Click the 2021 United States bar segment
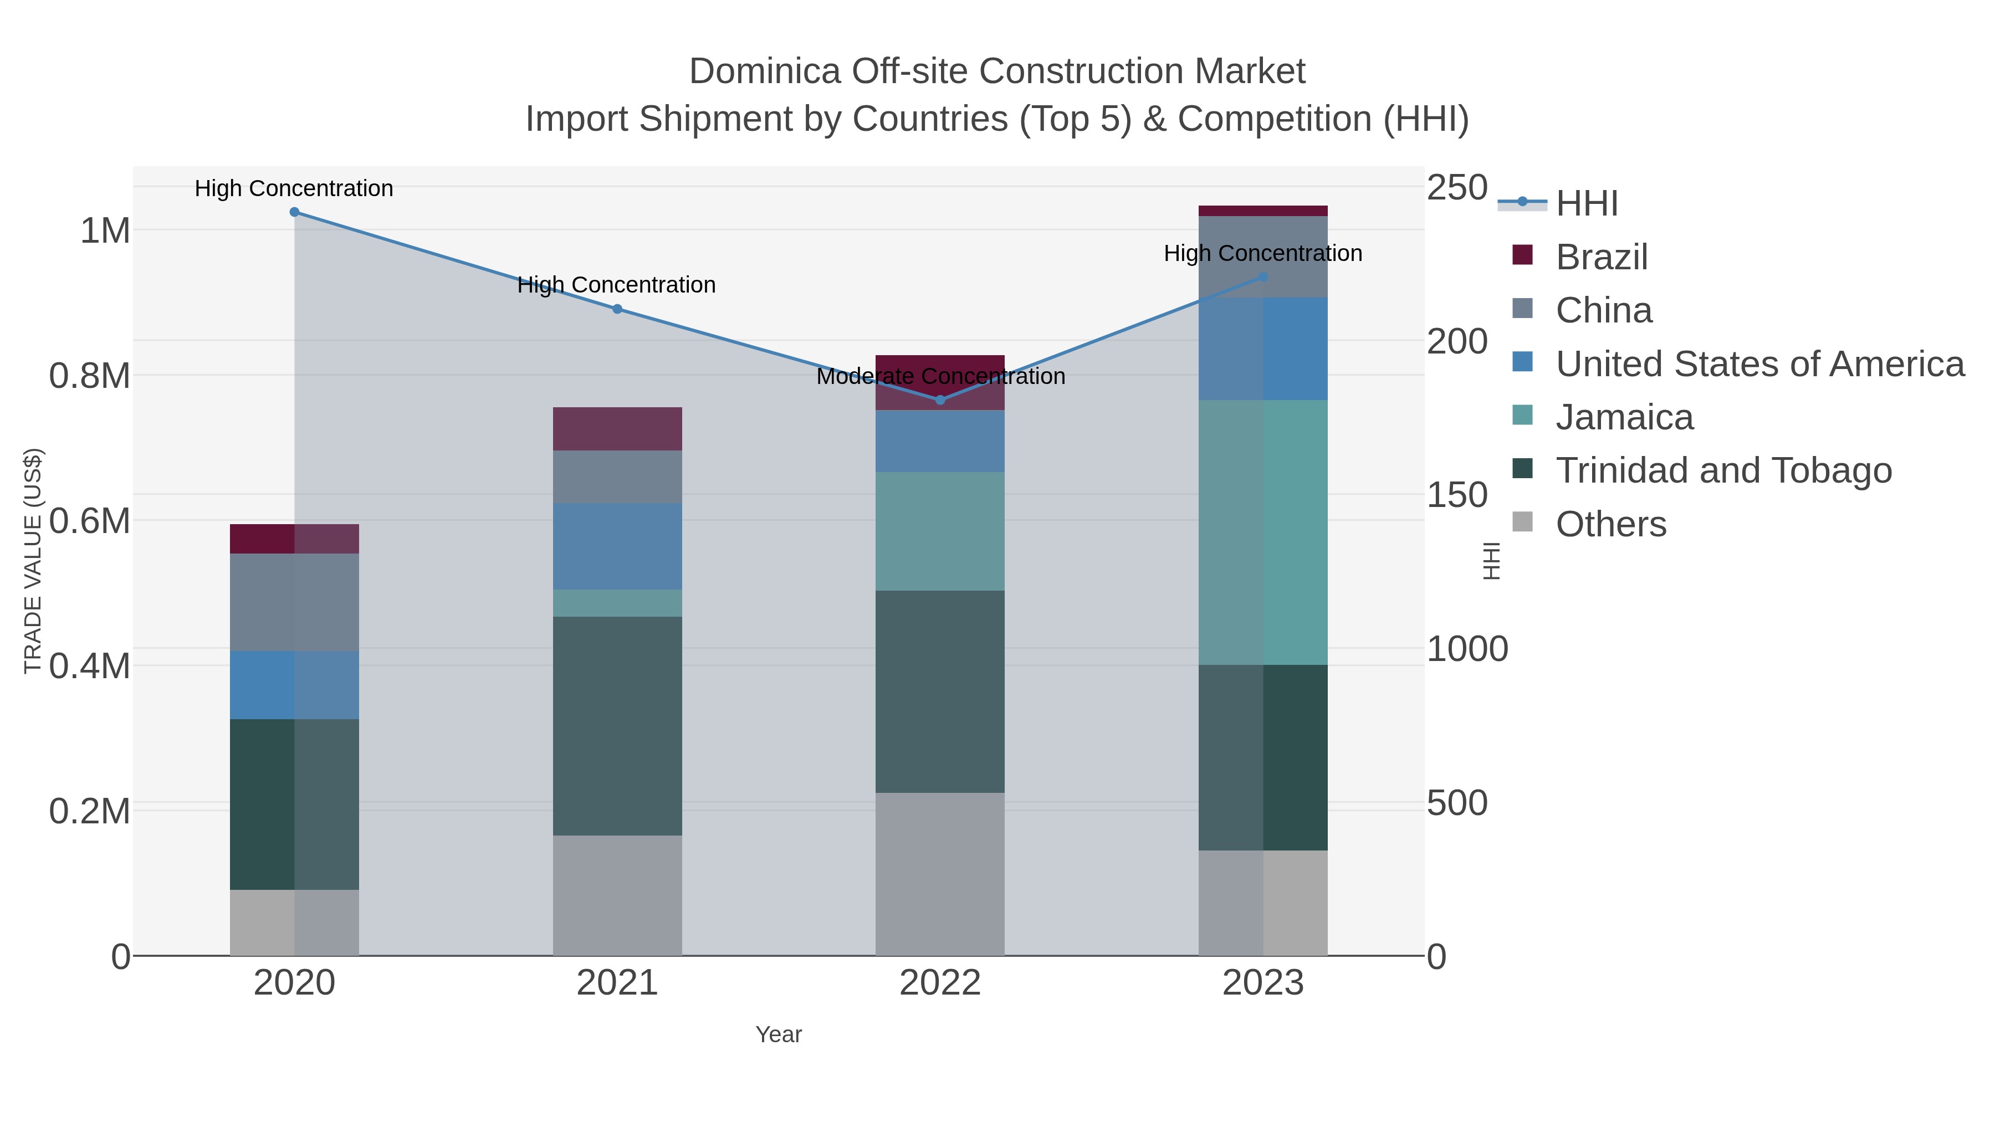Image resolution: width=1995 pixels, height=1122 pixels. coord(617,547)
